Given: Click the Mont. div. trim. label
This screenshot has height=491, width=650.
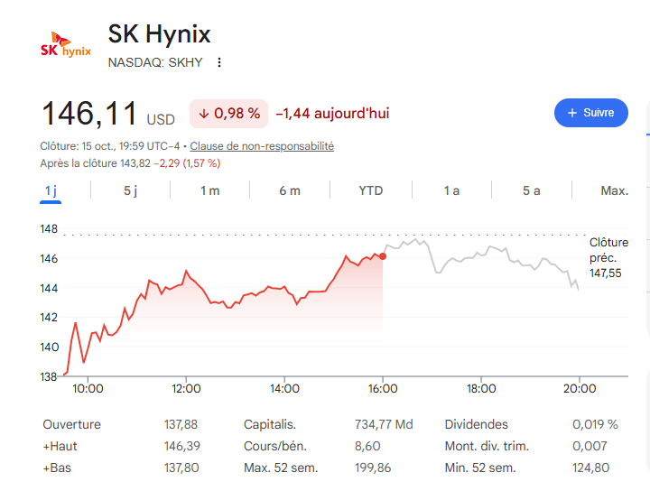Looking at the screenshot, I should (487, 446).
